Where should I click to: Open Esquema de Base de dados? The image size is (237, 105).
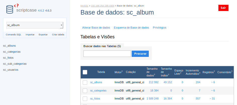[x=131, y=28]
